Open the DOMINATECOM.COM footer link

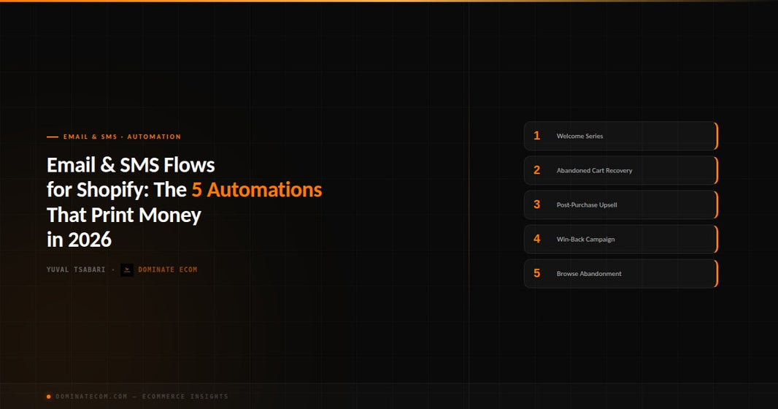pos(91,397)
